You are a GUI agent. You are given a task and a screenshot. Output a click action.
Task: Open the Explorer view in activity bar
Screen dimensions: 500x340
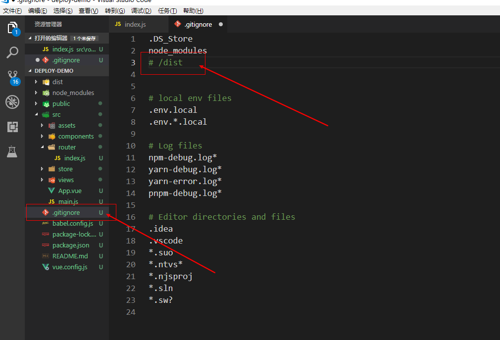[x=13, y=28]
